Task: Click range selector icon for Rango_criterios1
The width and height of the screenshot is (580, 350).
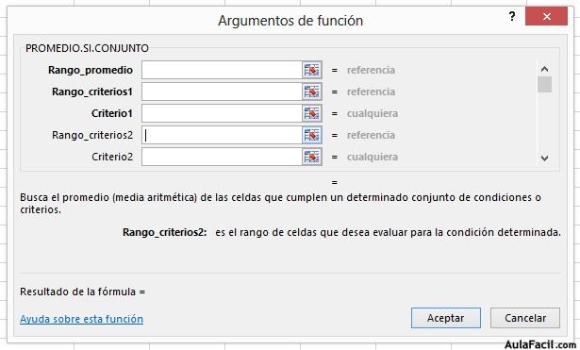Action: point(312,92)
